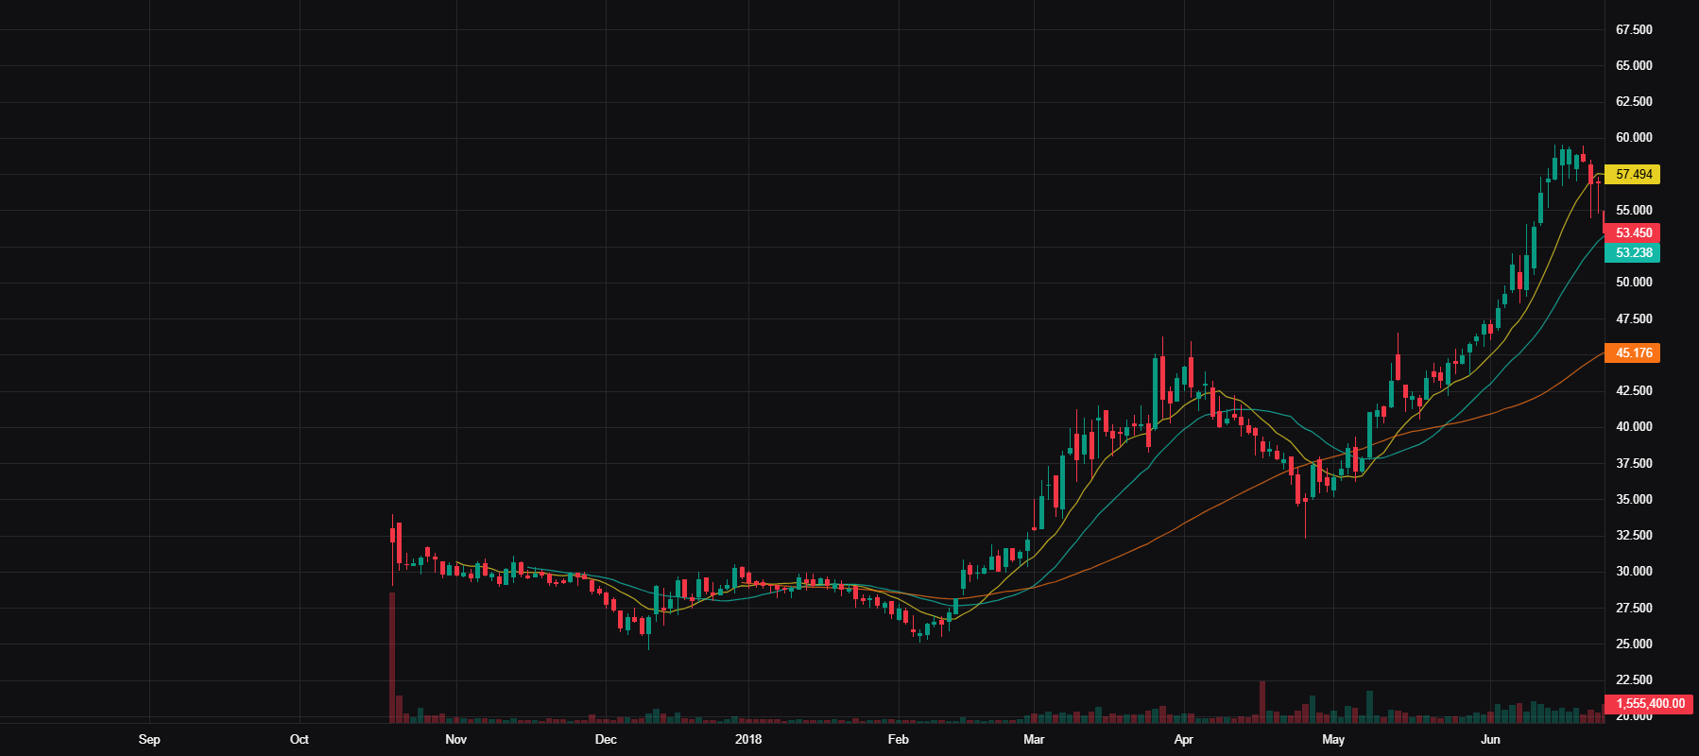Image resolution: width=1699 pixels, height=756 pixels.
Task: Click the 60.000 price axis value
Action: coord(1634,137)
